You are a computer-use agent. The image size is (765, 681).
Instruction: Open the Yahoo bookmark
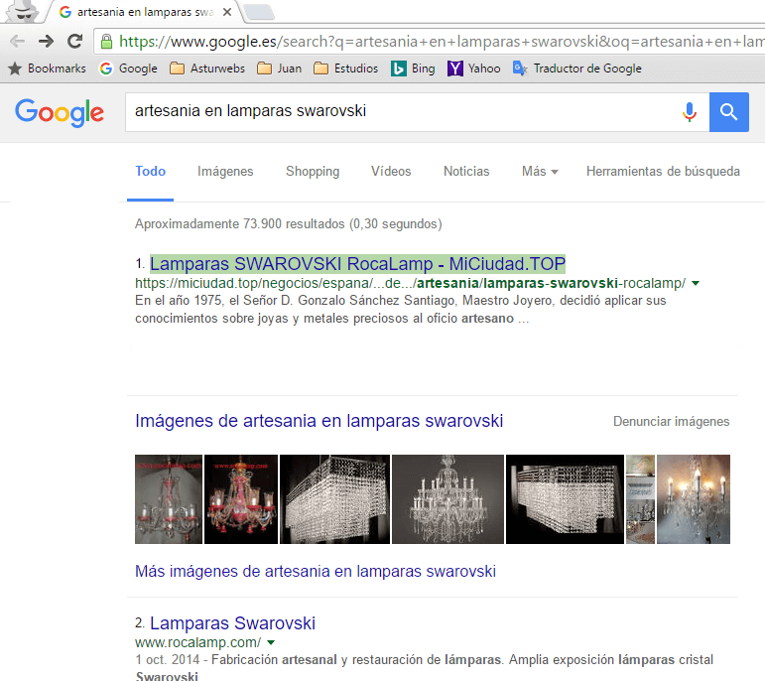473,68
